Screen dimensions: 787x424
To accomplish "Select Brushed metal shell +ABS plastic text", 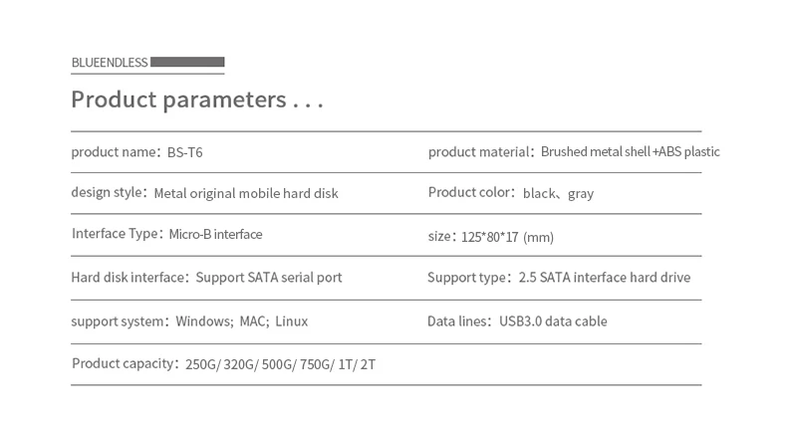I will pos(630,152).
